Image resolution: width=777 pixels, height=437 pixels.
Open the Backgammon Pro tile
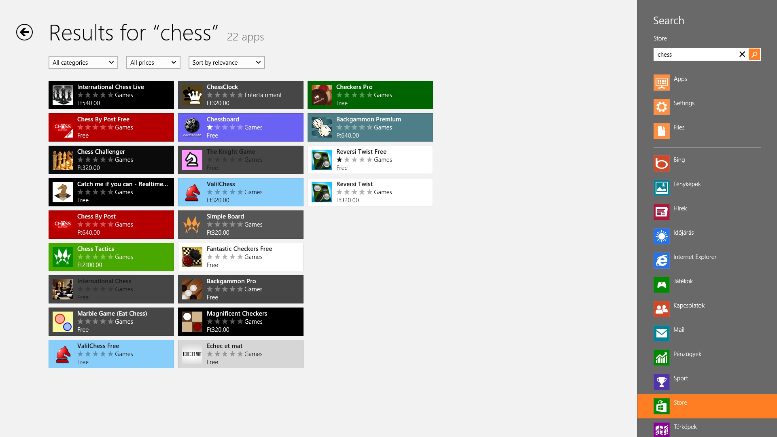(x=241, y=289)
